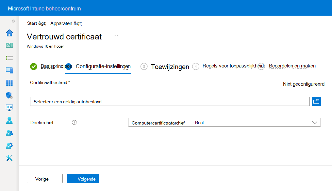Open the Tenant administration gear-user icon
This screenshot has height=191, width=332.
click(x=9, y=145)
